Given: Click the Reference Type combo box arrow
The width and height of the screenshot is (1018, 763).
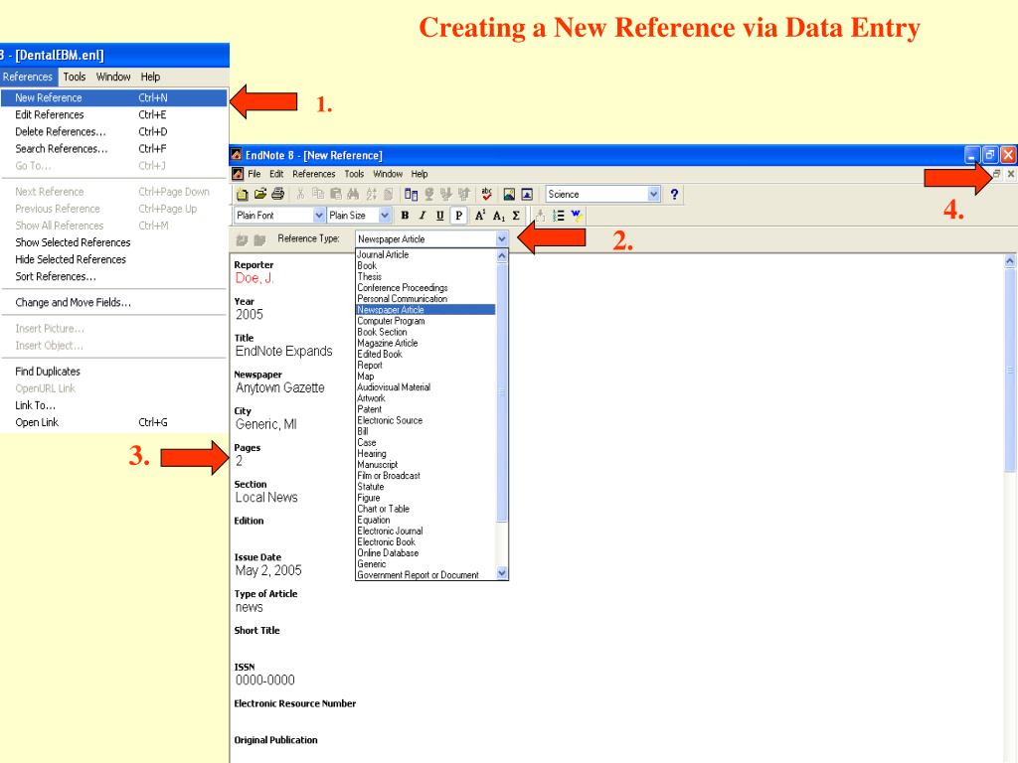Looking at the screenshot, I should 502,239.
